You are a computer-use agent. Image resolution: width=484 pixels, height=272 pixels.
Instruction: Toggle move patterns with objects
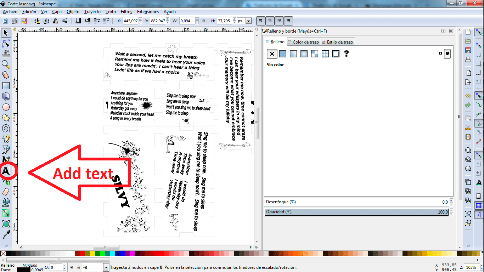(x=289, y=21)
